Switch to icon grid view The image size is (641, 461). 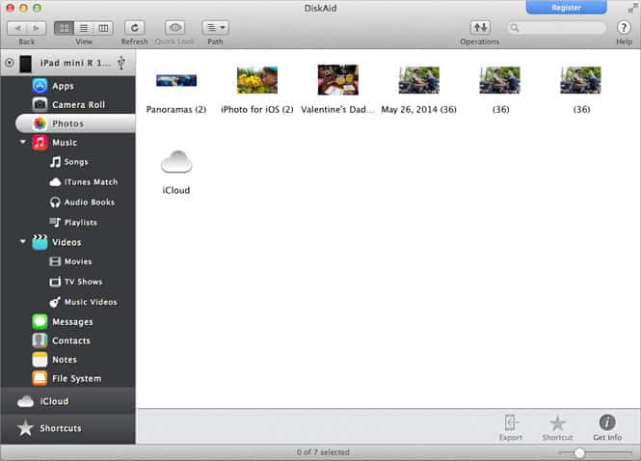click(63, 28)
